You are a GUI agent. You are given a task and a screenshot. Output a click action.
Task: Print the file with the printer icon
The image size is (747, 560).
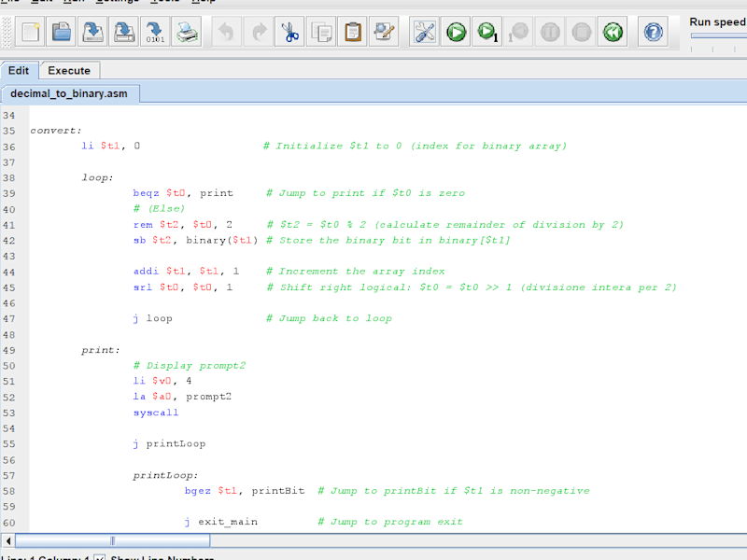pos(187,32)
